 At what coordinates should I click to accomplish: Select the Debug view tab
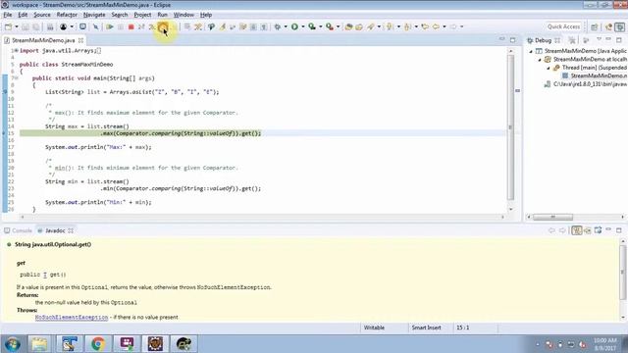pos(543,40)
